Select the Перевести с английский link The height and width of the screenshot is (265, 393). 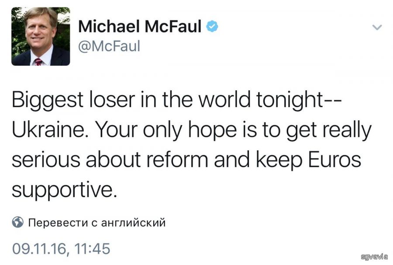pyautogui.click(x=97, y=222)
